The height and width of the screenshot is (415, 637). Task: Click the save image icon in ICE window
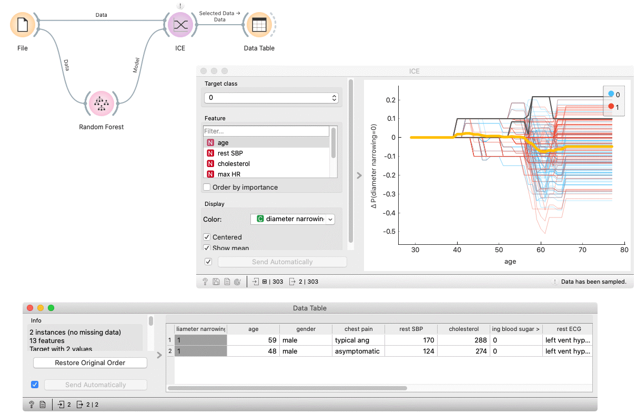pyautogui.click(x=216, y=282)
